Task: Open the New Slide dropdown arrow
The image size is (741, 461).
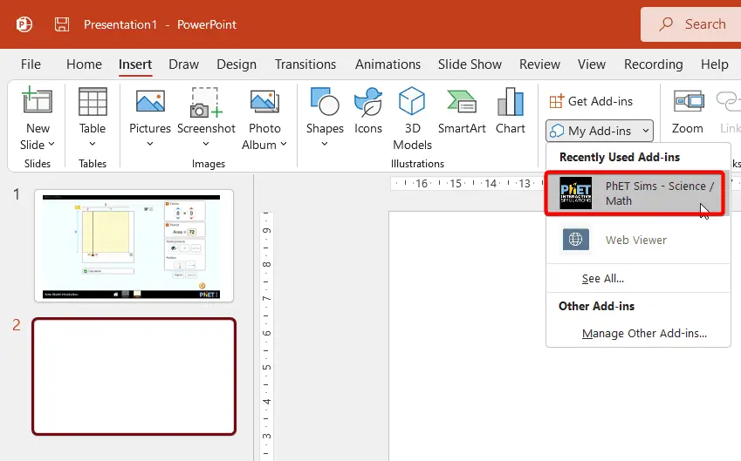Action: 51,145
